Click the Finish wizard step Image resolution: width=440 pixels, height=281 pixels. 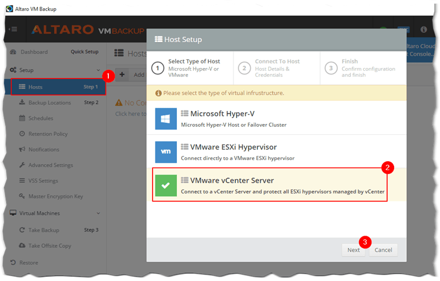click(363, 68)
